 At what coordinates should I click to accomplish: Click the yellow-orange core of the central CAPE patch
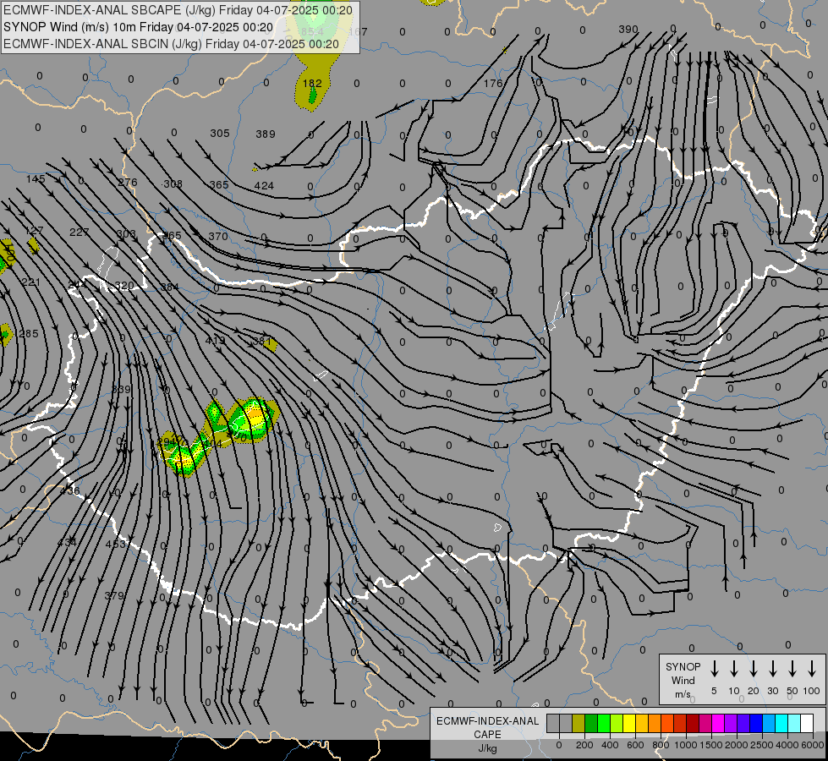click(255, 414)
